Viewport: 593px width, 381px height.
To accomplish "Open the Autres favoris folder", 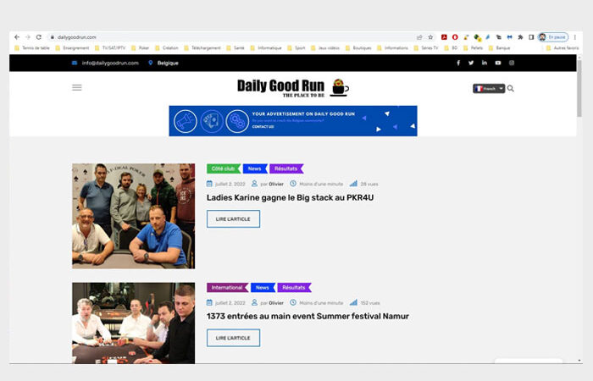I will 563,48.
